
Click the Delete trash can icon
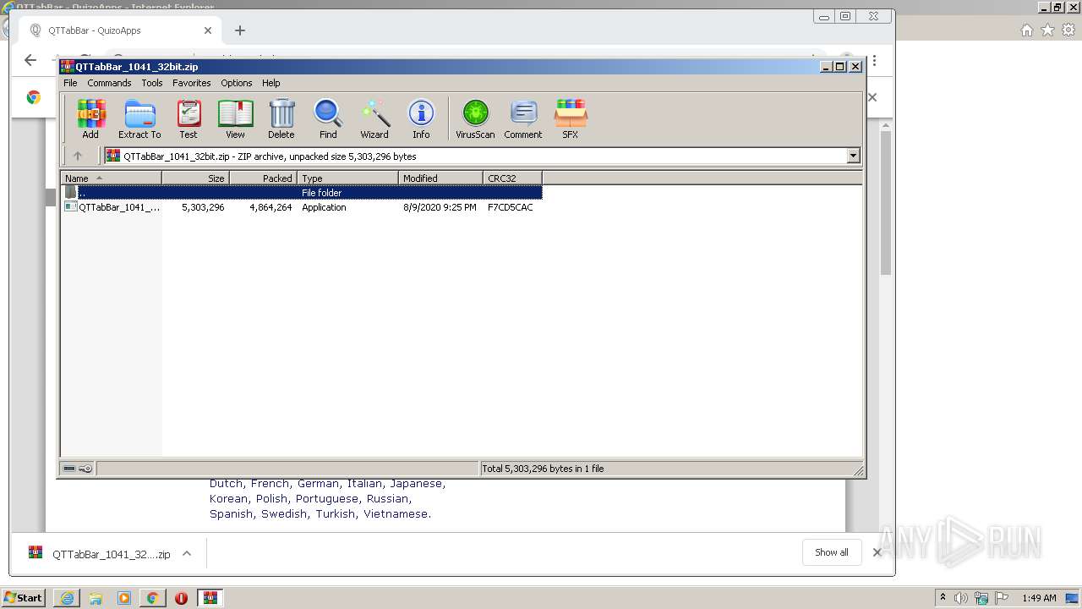pyautogui.click(x=281, y=118)
